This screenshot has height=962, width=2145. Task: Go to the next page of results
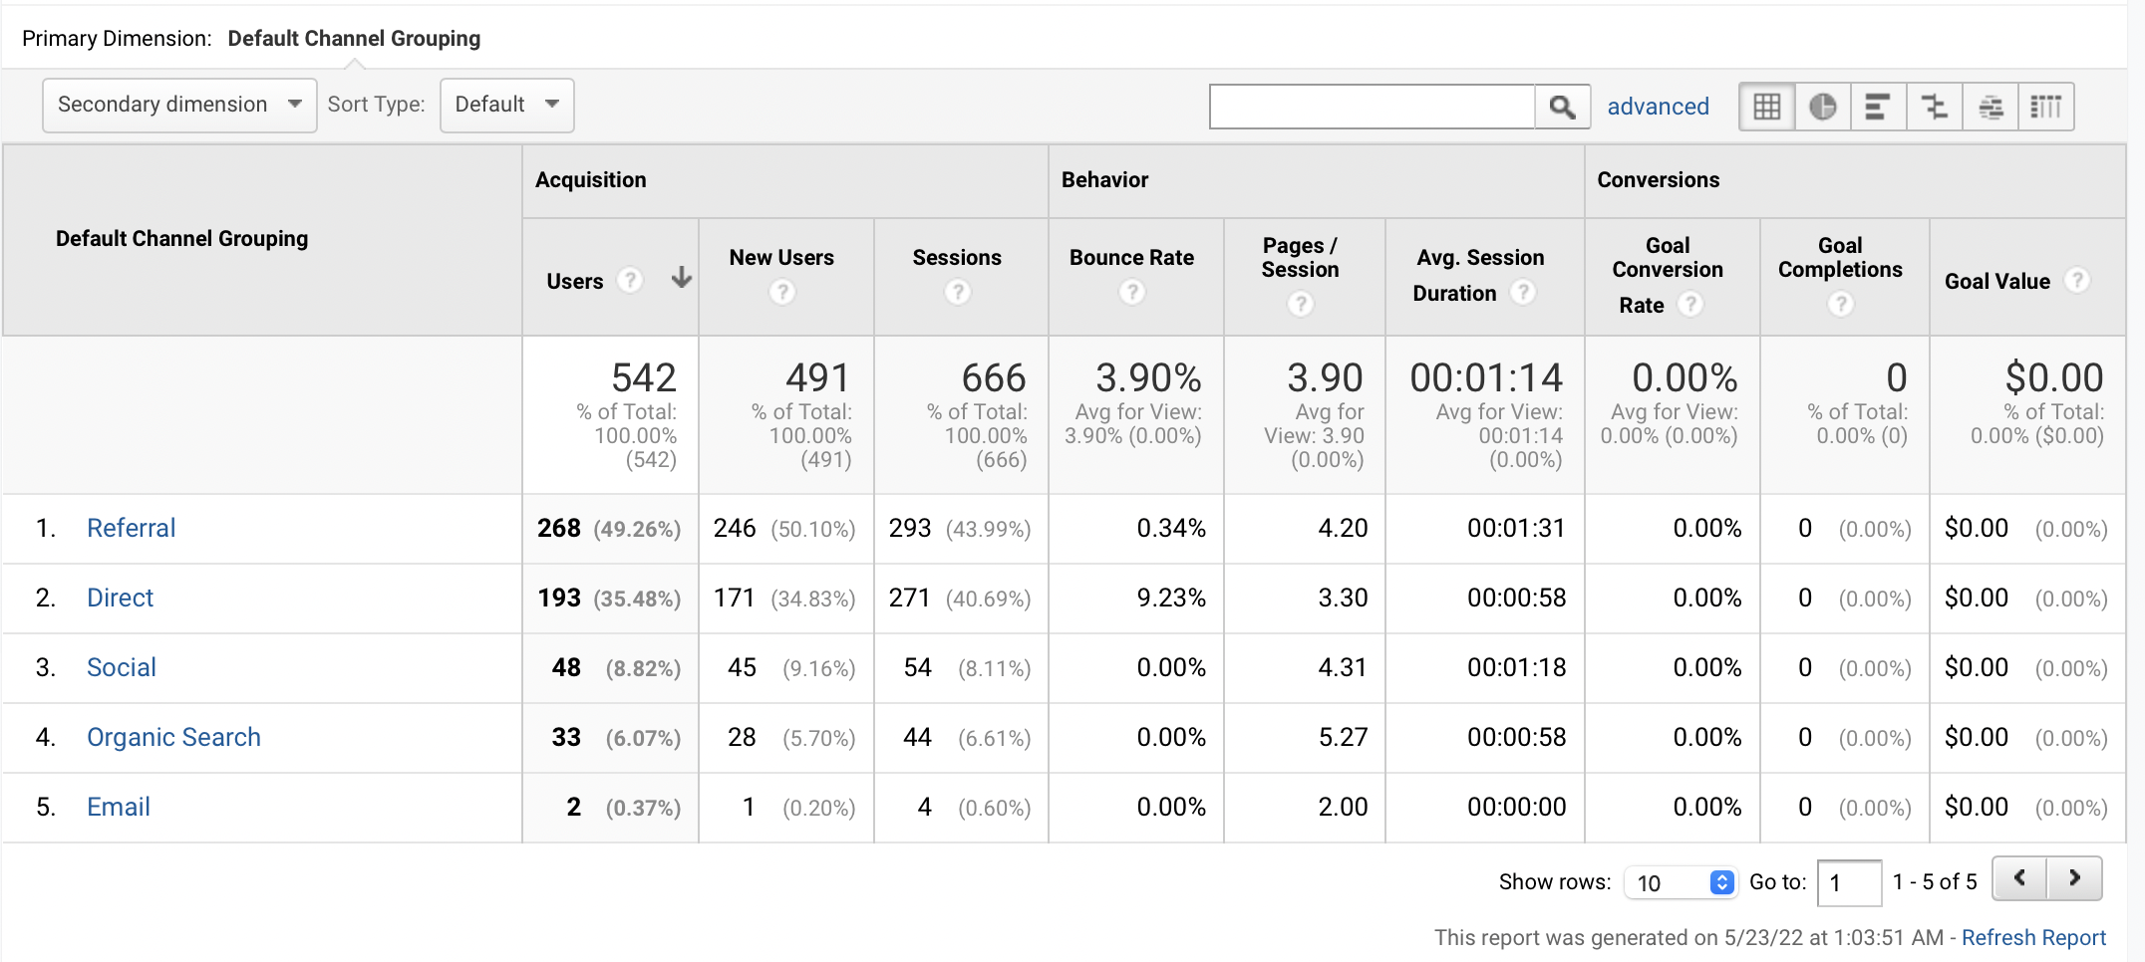coord(2074,878)
